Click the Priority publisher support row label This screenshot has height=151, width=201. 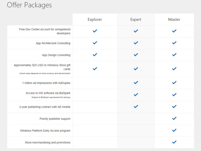pyautogui.click(x=55, y=119)
